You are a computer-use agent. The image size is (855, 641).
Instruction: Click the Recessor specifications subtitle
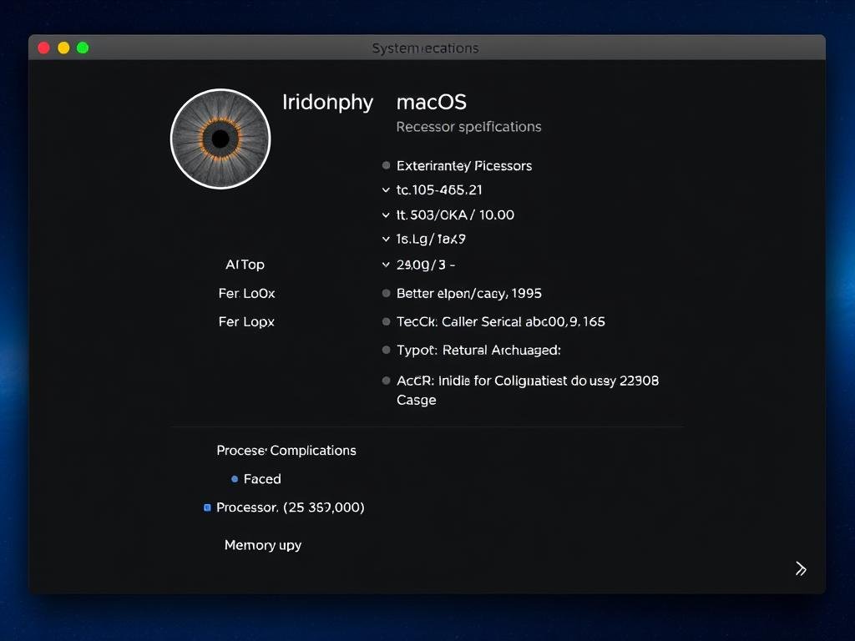[x=468, y=127]
